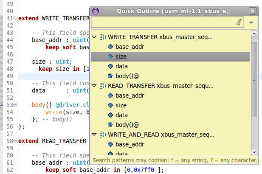Select WRITE_TRANSFER xbus_master_seq... label
This screenshot has width=262, height=174.
pos(160,37)
